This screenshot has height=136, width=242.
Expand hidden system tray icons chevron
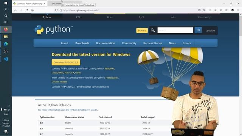tap(9, 106)
